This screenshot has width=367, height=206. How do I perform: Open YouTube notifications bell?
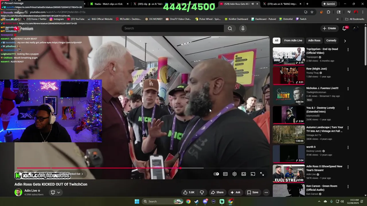coord(345,28)
